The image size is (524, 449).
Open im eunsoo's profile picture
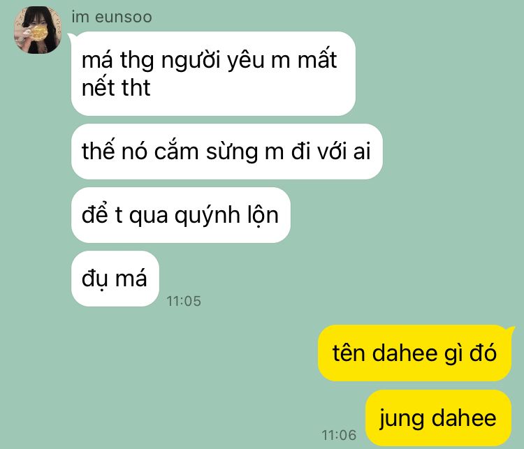pyautogui.click(x=38, y=30)
